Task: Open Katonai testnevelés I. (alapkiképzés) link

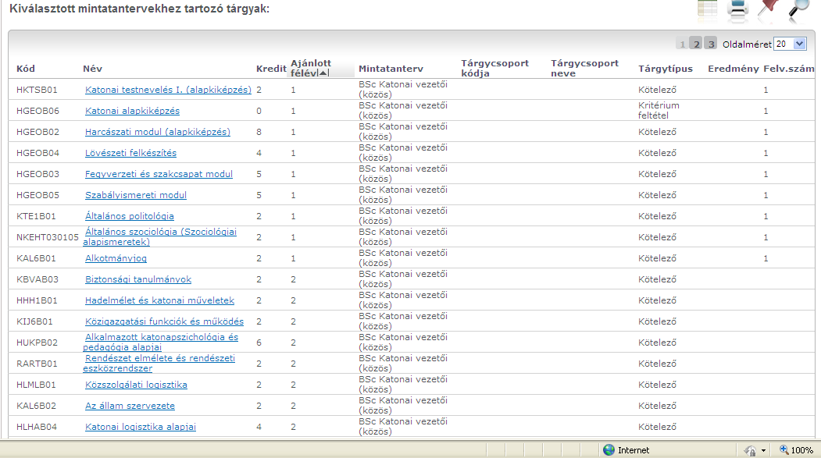Action: [168, 90]
